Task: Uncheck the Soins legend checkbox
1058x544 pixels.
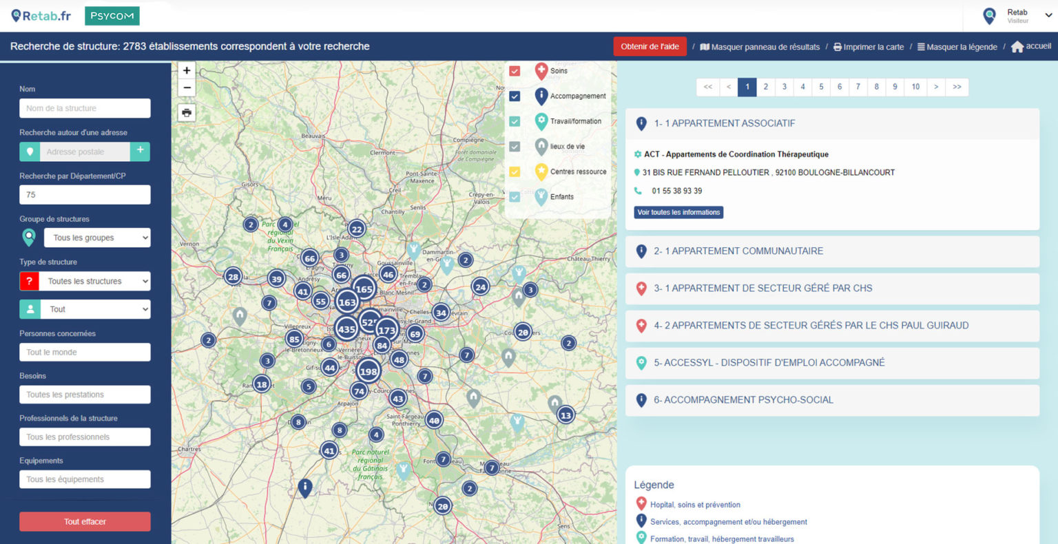Action: 515,71
